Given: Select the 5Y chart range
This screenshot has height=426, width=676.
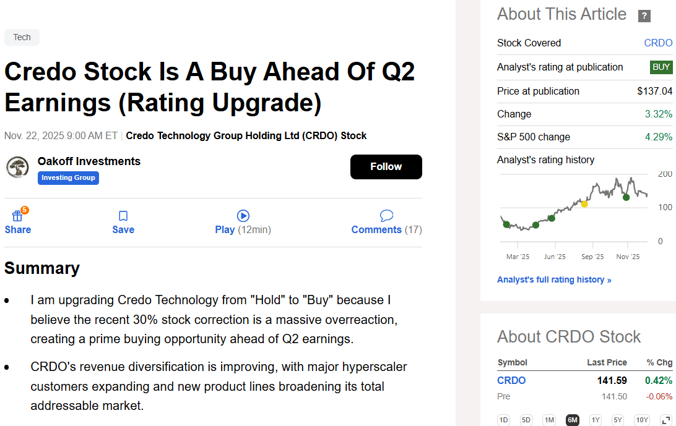Looking at the screenshot, I should tap(617, 420).
